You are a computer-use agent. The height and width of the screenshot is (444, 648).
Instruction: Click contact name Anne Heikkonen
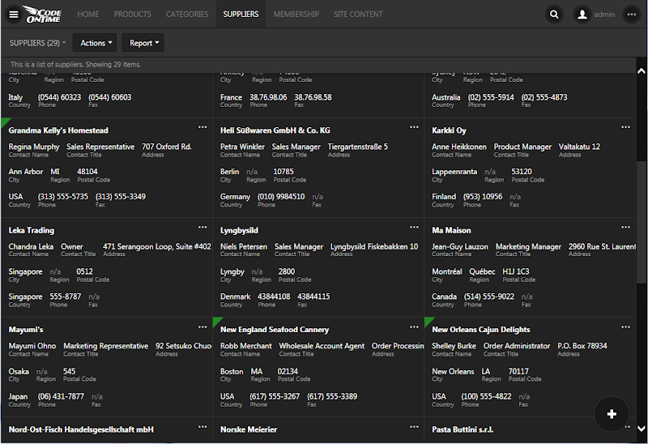(459, 147)
